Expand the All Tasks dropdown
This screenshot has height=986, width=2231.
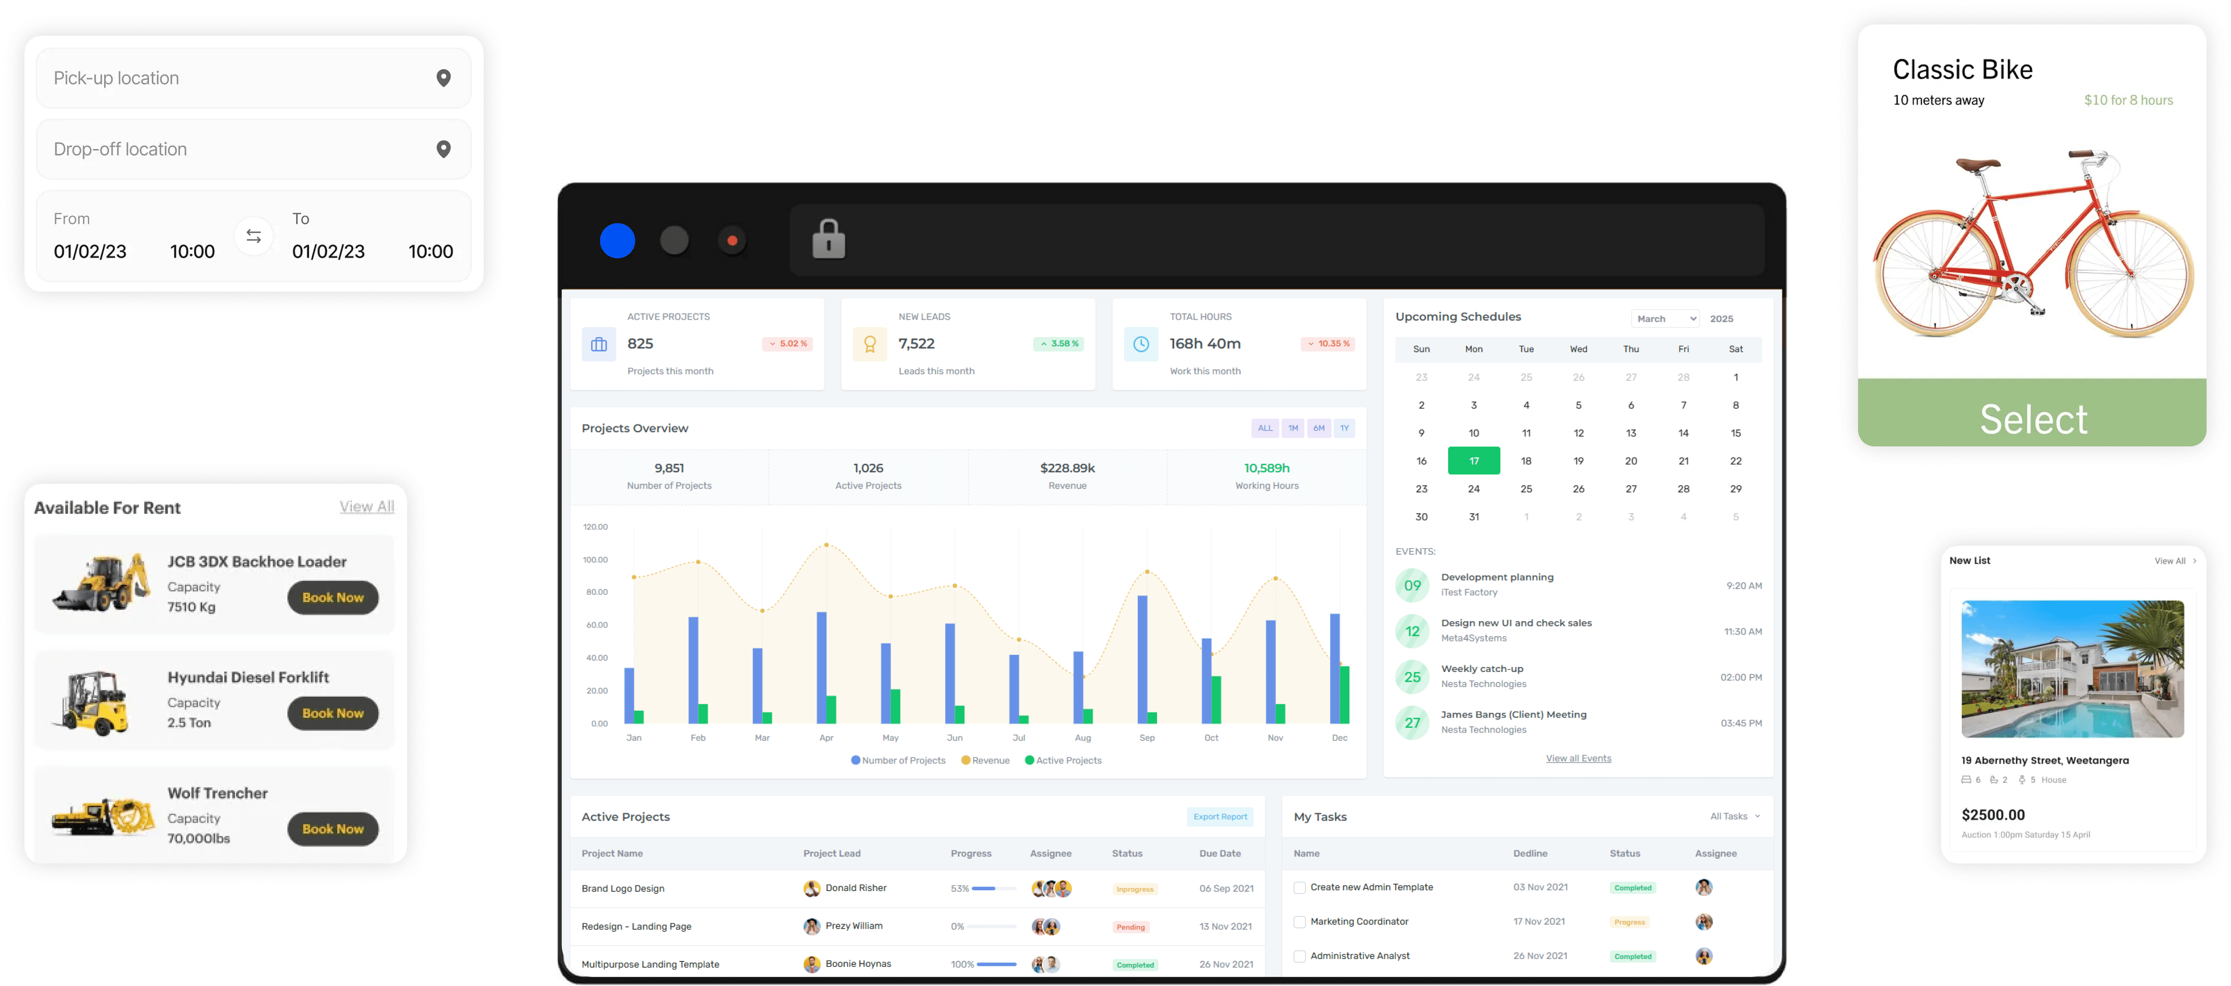tap(1735, 816)
